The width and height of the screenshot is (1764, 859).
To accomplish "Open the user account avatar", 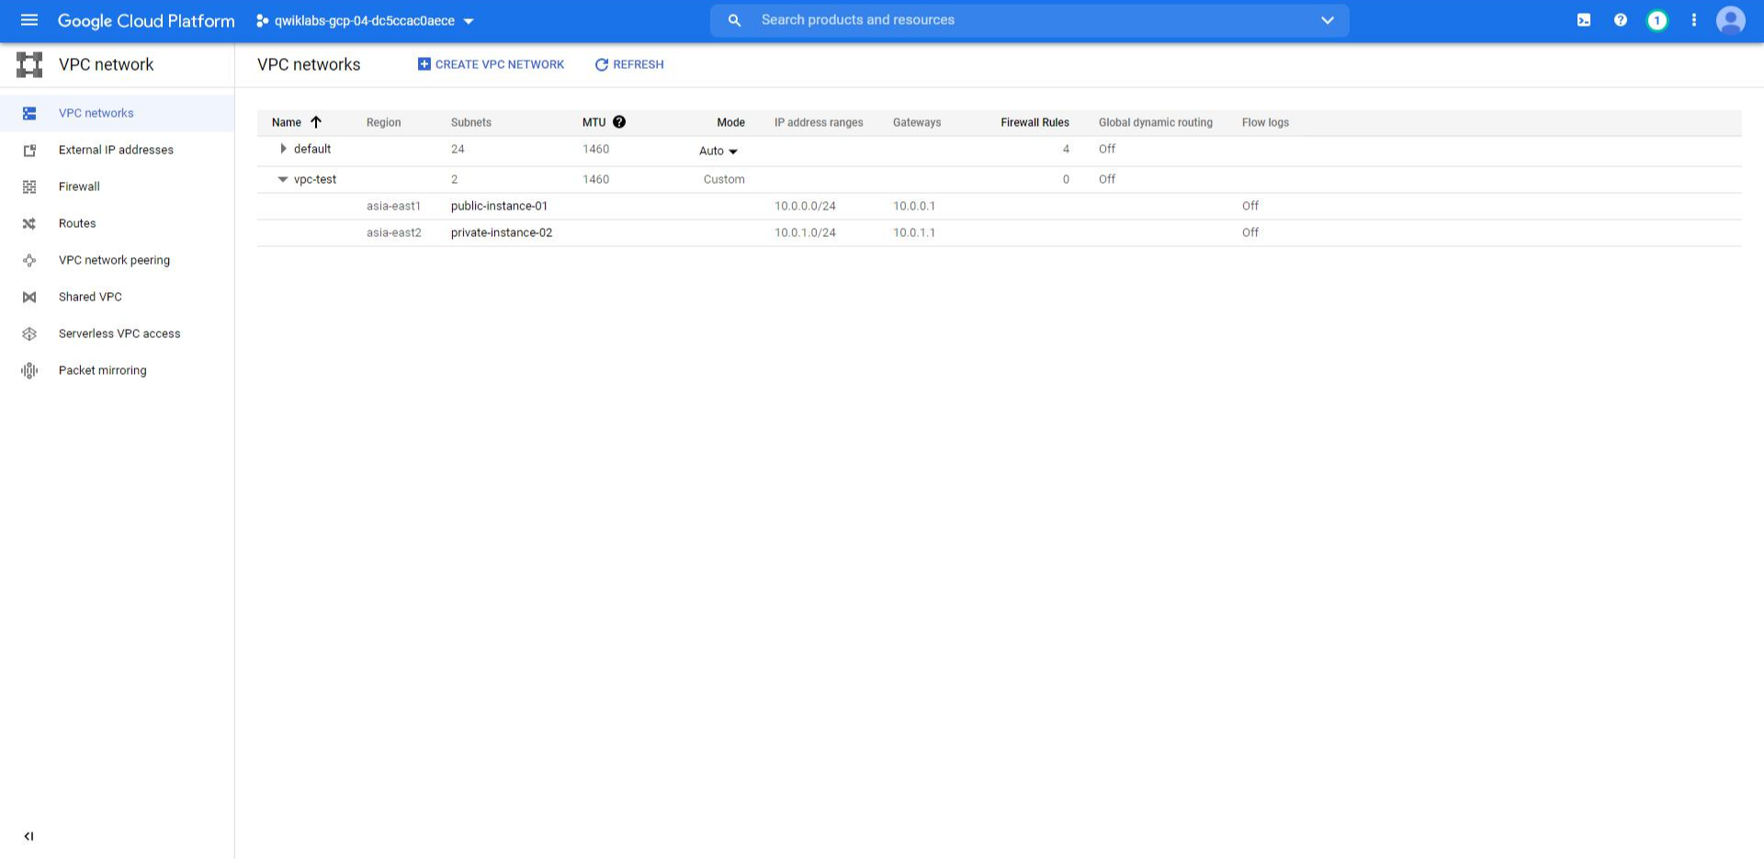I will point(1731,20).
